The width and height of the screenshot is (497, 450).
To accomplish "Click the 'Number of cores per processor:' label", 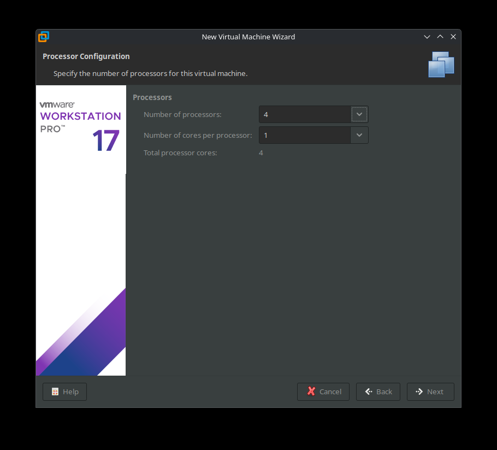I will coord(198,136).
